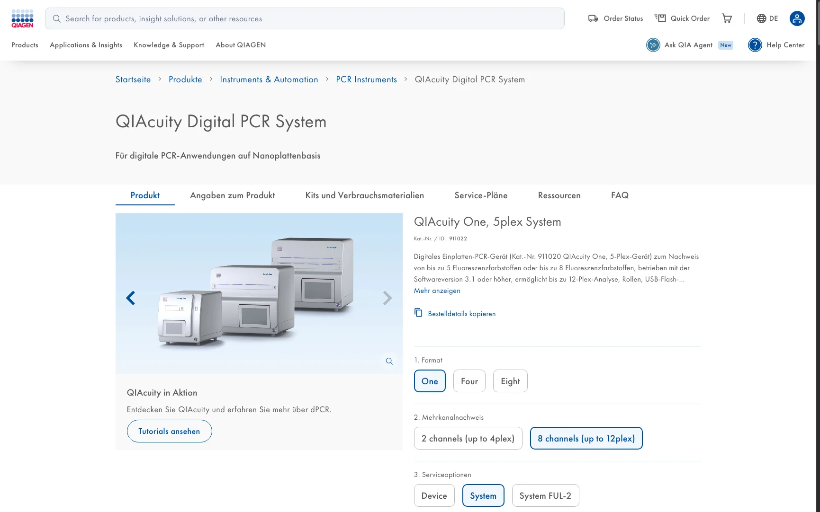The image size is (820, 512).
Task: Switch to FAQ tab
Action: point(620,195)
